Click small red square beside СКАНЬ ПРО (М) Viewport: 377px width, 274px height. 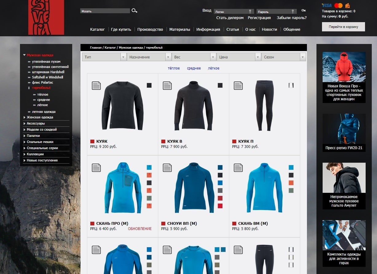click(92, 224)
